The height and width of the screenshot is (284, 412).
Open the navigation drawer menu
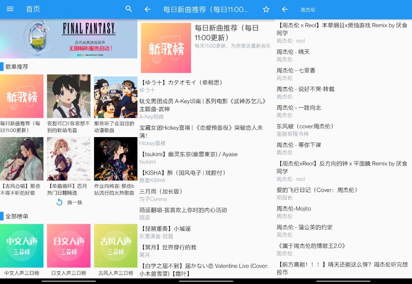point(10,9)
